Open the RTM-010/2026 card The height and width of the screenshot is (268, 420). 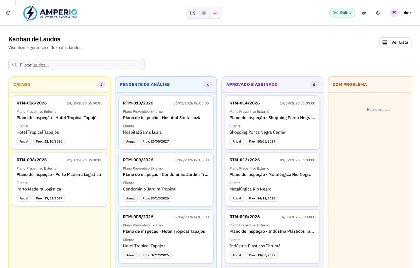272,236
